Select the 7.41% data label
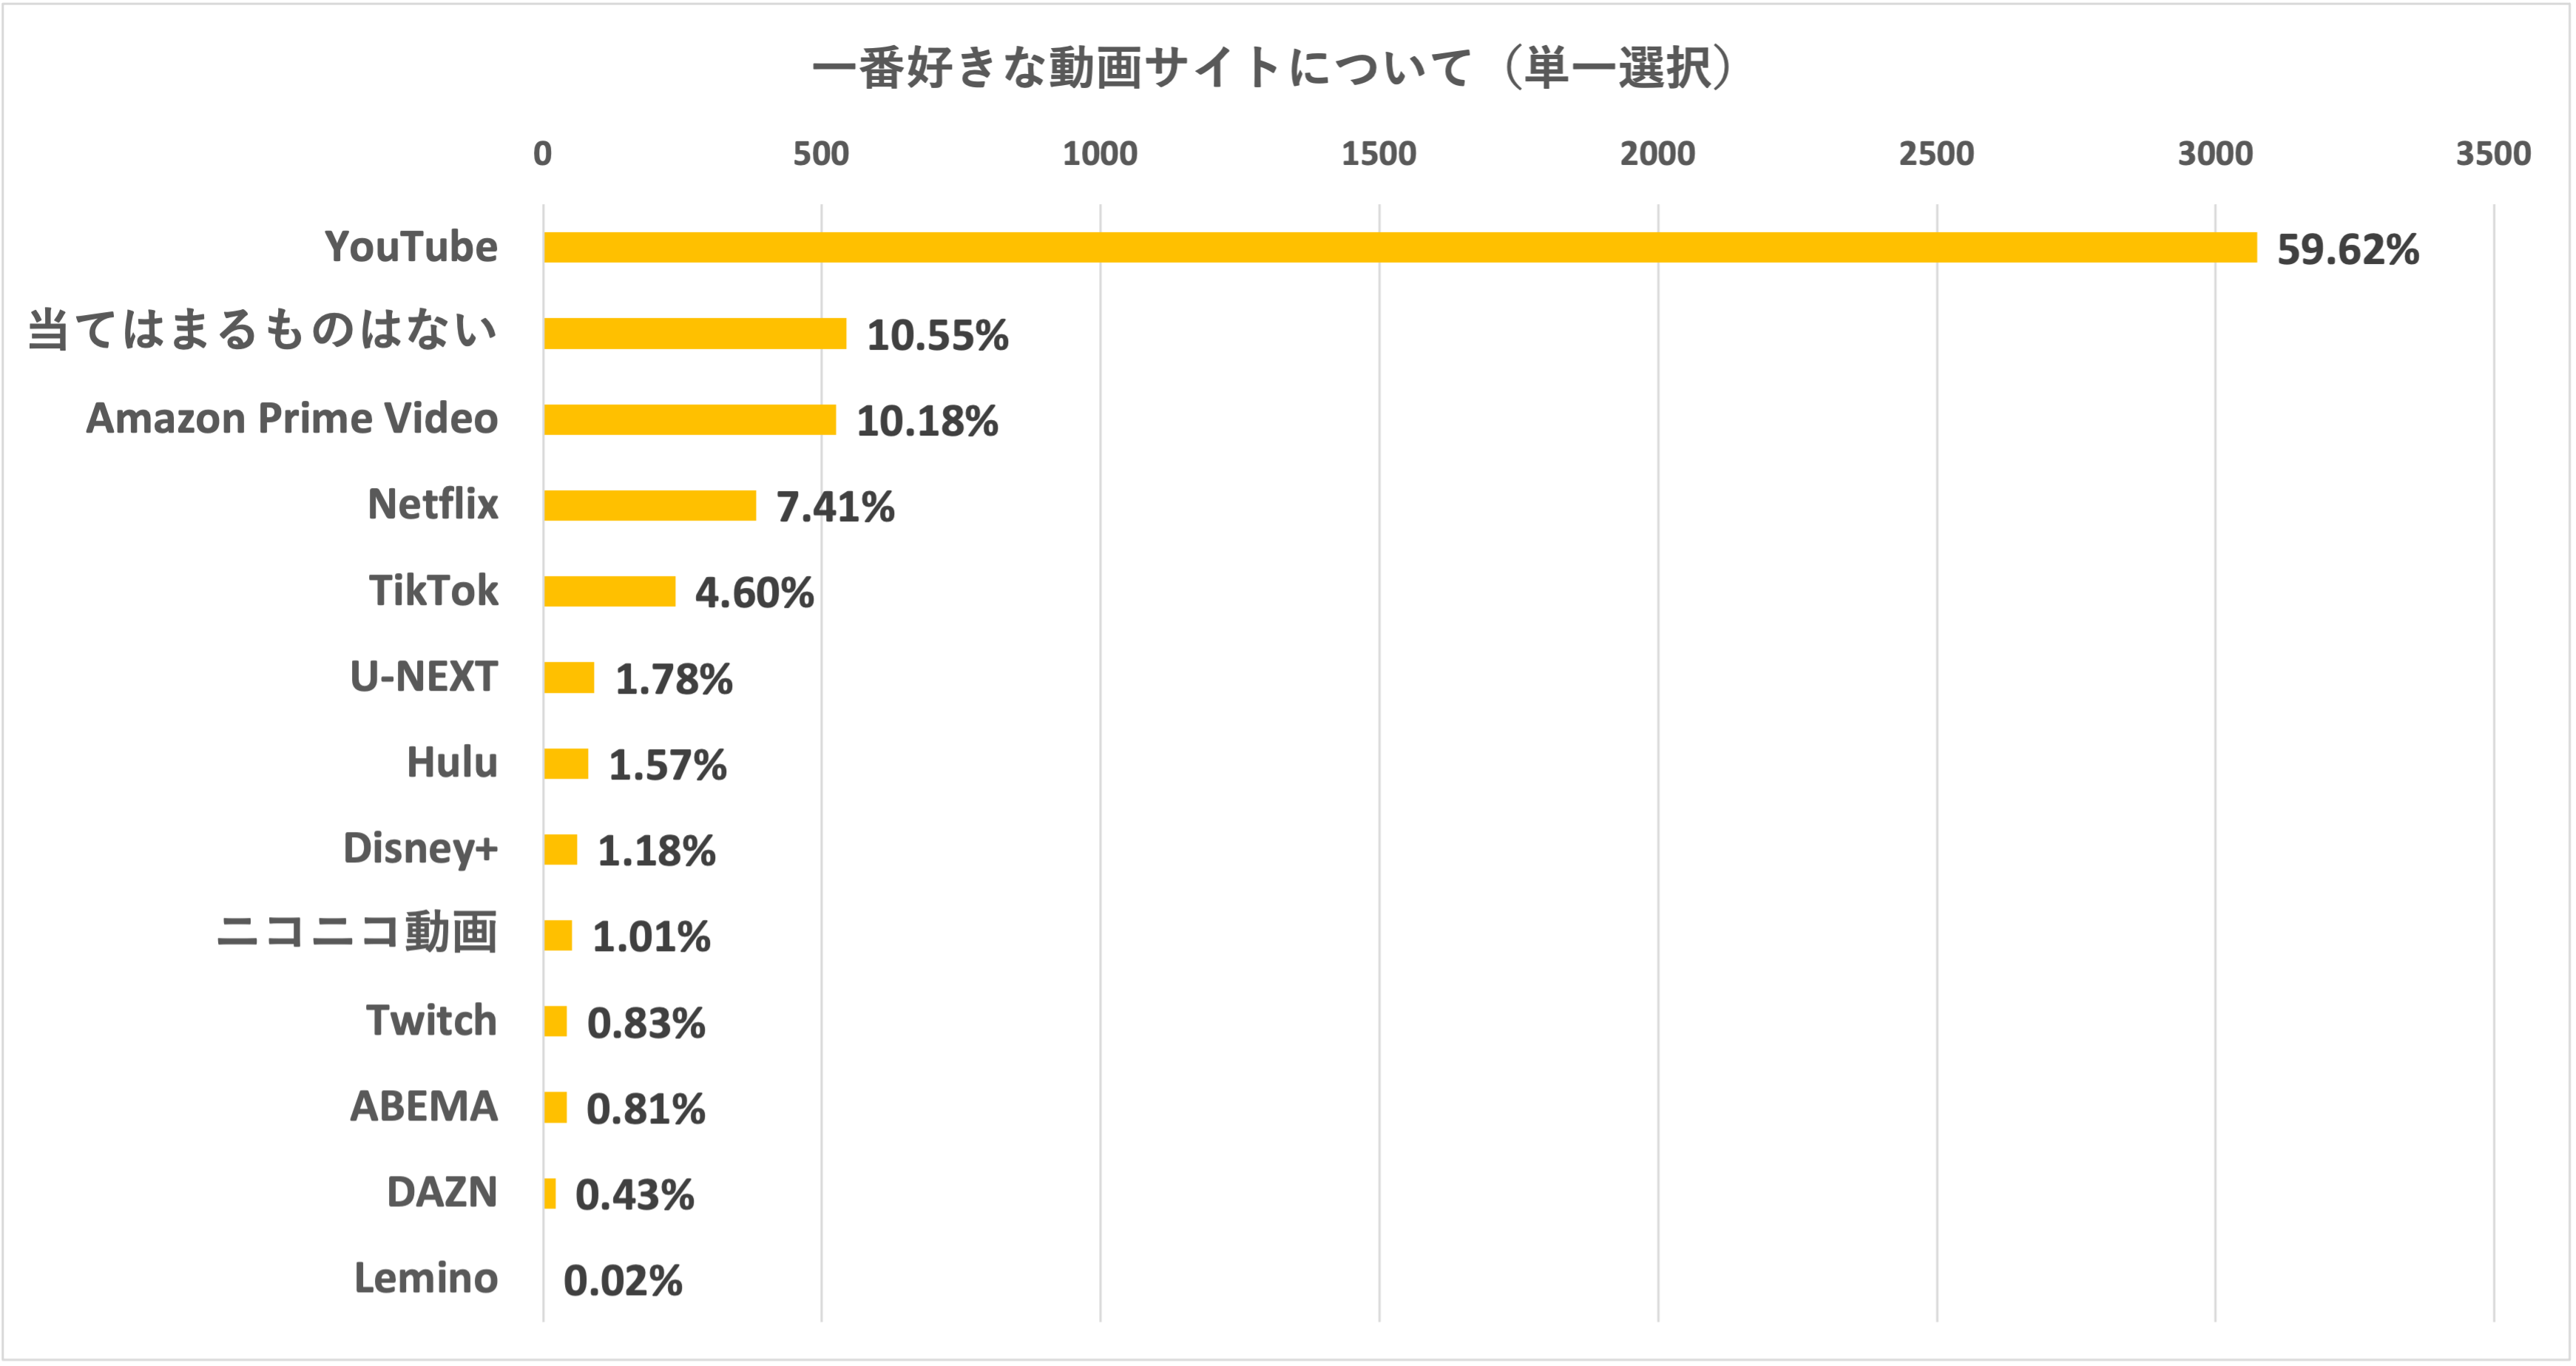 point(835,507)
